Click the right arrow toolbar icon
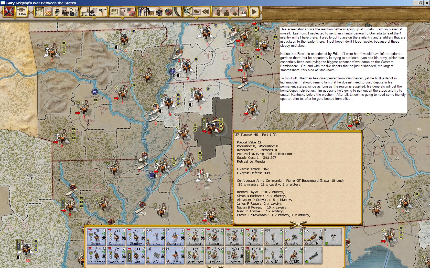430x268 pixels. 234,12
